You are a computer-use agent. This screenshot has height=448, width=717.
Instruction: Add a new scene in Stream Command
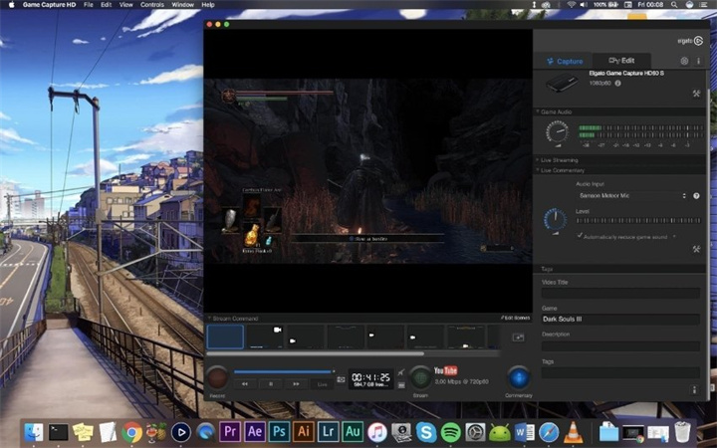click(518, 337)
